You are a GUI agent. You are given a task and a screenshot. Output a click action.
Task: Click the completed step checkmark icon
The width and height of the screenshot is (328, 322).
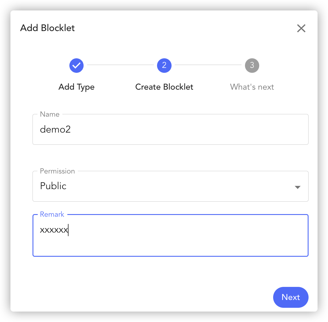pyautogui.click(x=77, y=66)
